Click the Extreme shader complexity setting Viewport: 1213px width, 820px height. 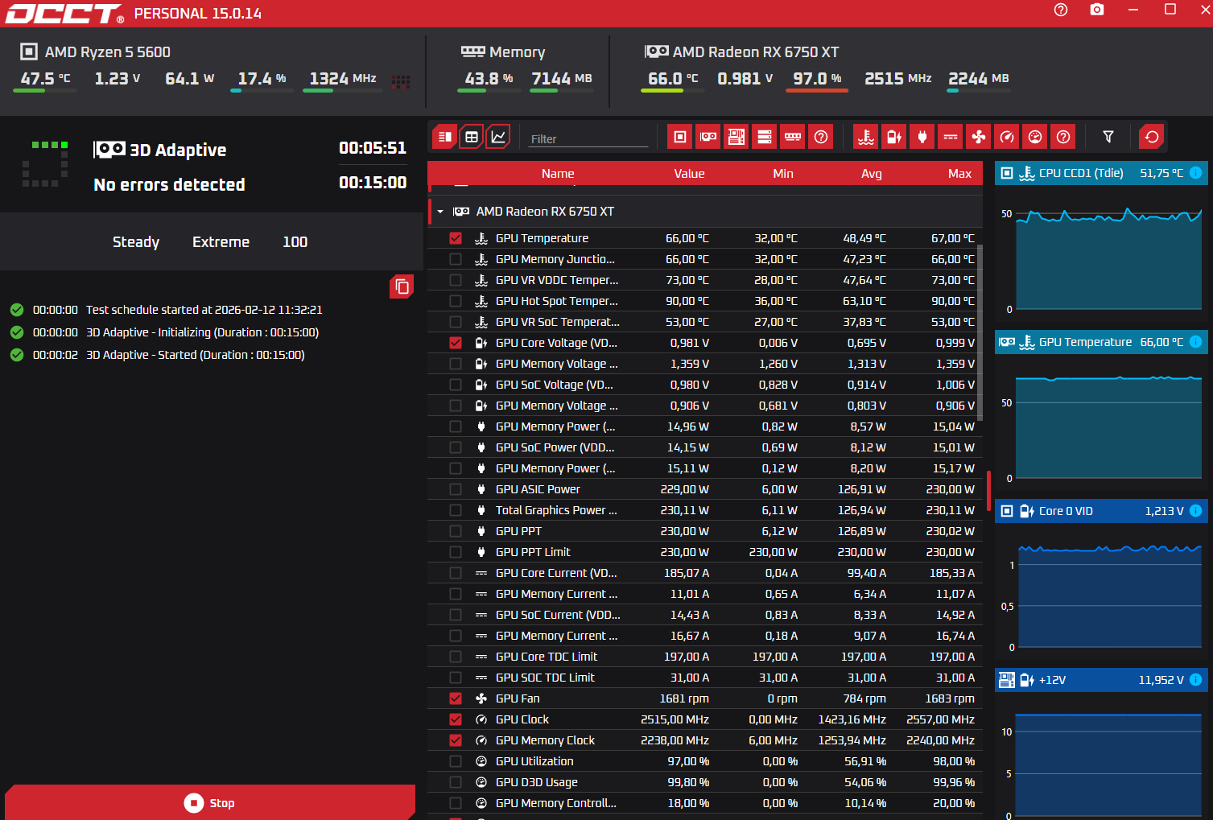tap(221, 242)
